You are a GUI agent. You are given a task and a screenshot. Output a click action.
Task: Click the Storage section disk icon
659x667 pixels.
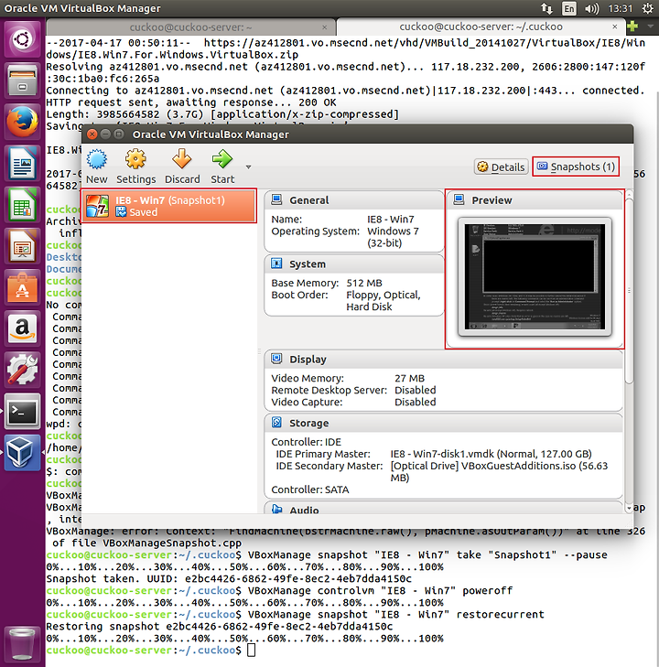[x=277, y=423]
